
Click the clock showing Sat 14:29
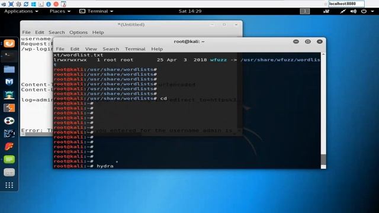coord(190,11)
